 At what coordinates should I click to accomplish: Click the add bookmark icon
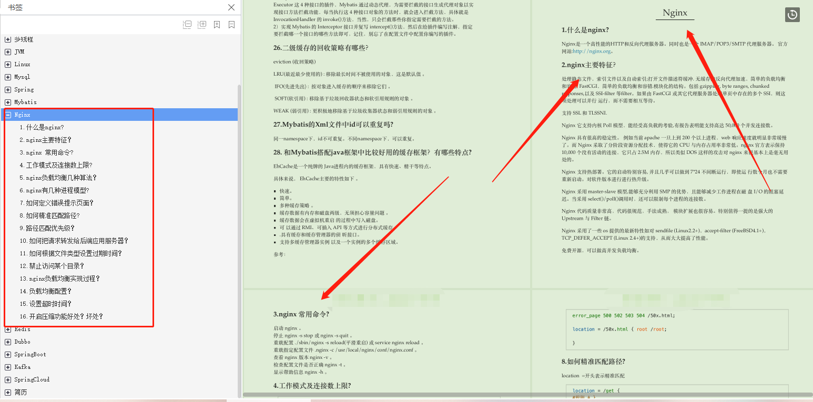point(217,25)
